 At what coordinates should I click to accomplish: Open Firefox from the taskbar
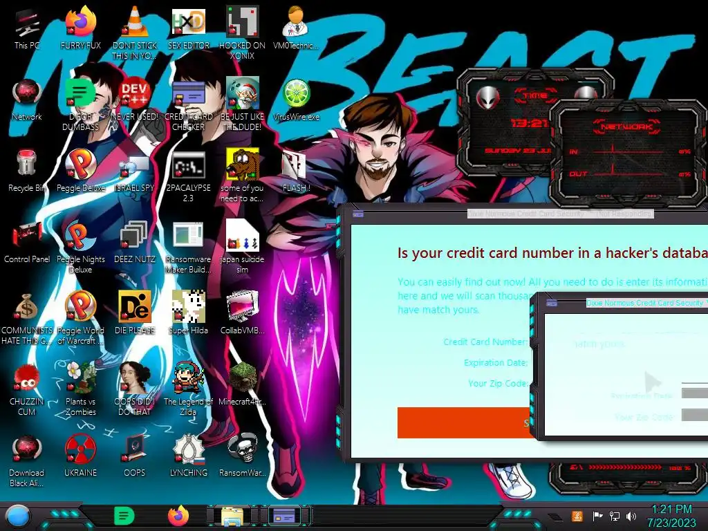point(178,516)
